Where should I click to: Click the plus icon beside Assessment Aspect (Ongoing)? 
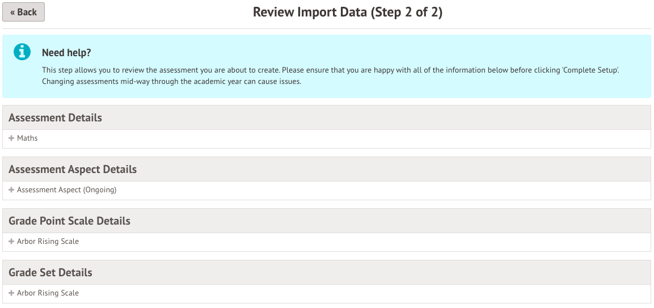[11, 190]
